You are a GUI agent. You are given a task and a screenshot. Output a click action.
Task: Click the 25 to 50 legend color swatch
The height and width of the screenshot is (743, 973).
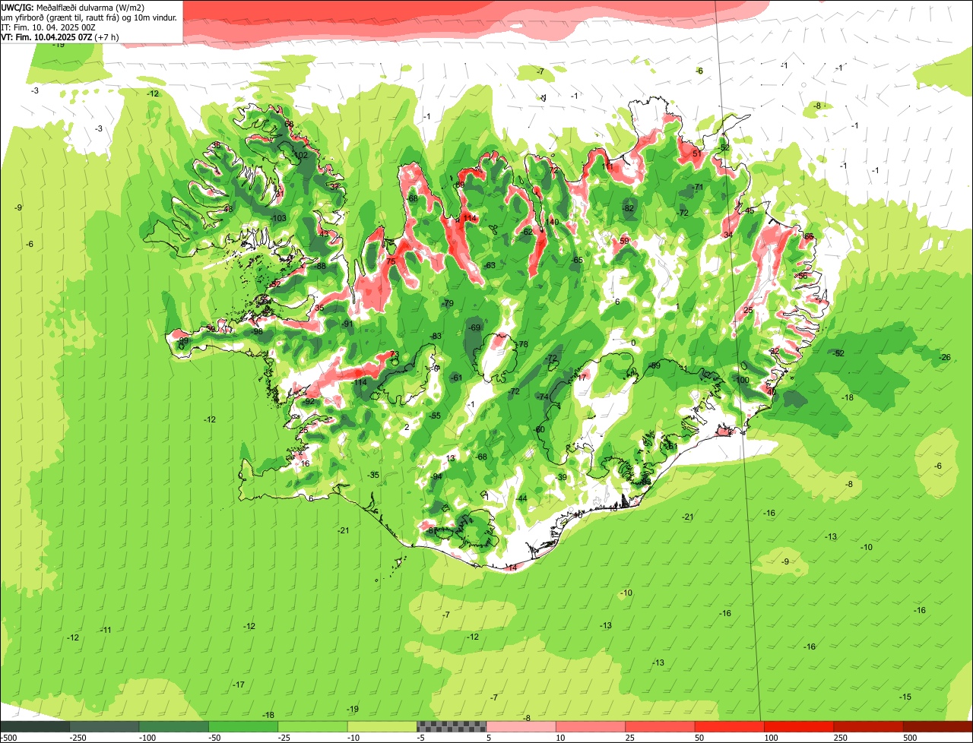click(660, 726)
